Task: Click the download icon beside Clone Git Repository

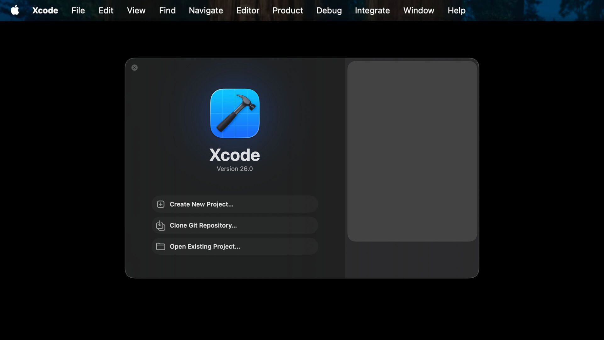Action: [x=160, y=225]
